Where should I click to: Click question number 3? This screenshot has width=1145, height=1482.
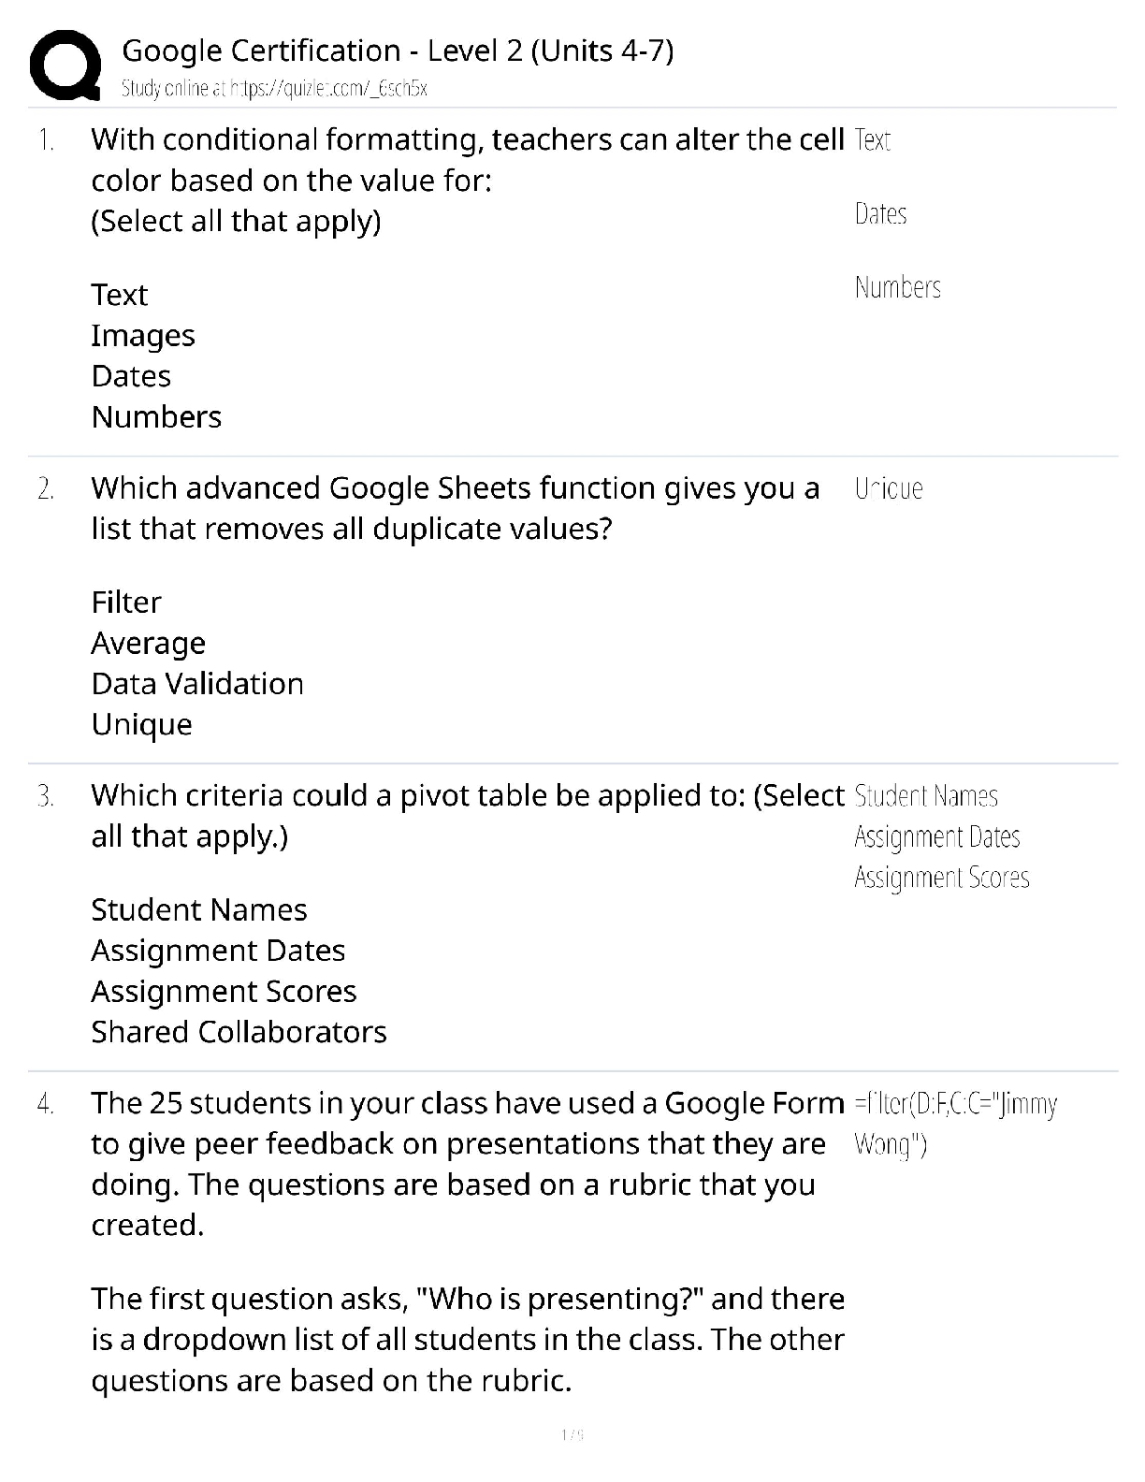(x=46, y=797)
